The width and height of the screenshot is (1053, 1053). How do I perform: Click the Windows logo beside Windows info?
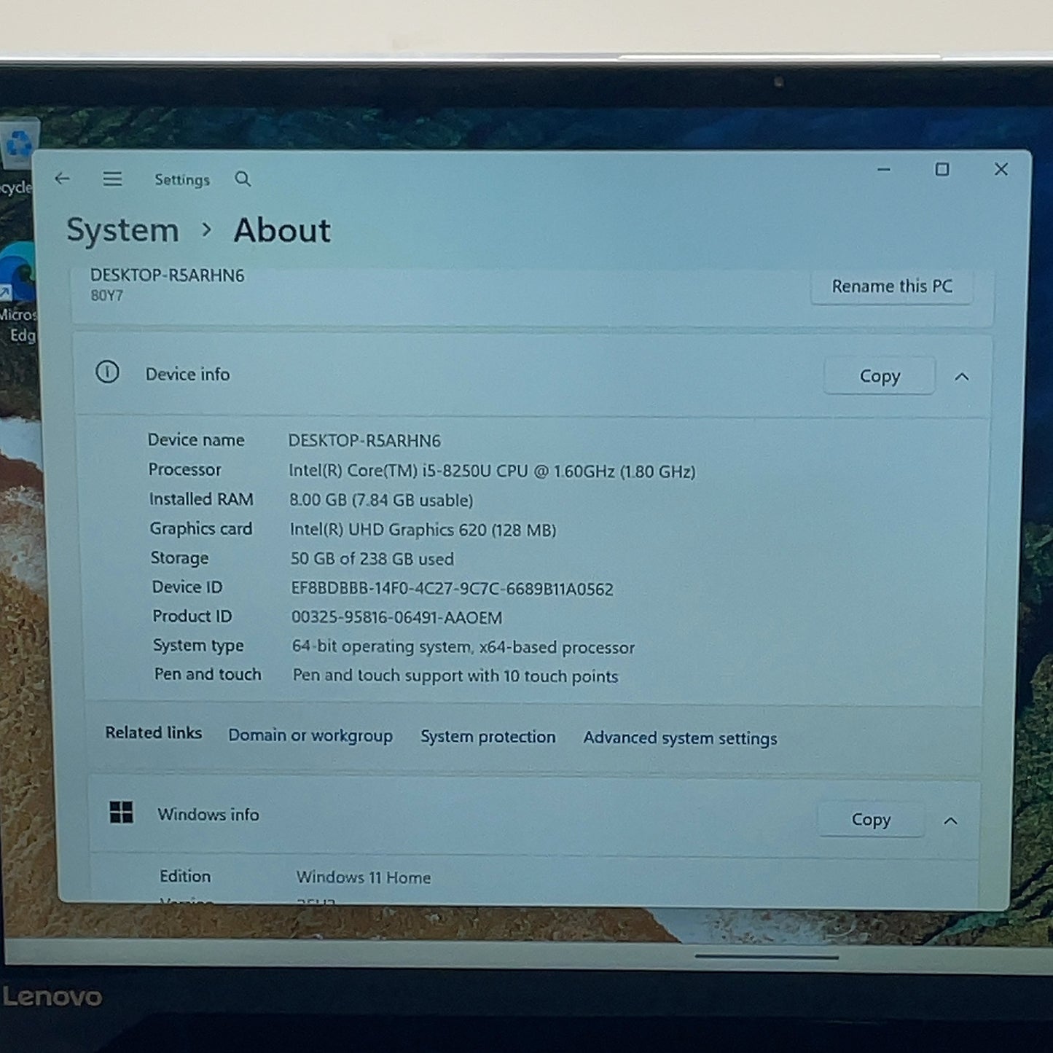121,812
